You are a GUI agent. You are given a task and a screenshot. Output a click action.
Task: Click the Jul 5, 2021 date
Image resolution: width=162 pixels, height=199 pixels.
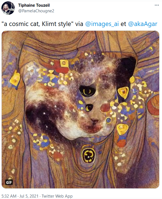point(29,196)
